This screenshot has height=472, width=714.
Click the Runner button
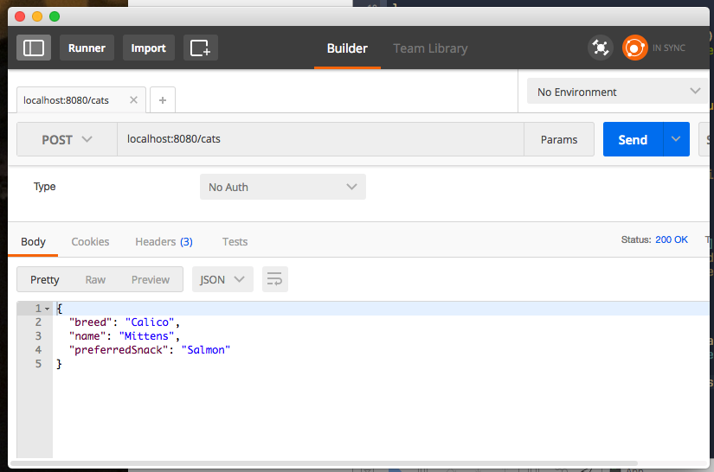tap(87, 48)
